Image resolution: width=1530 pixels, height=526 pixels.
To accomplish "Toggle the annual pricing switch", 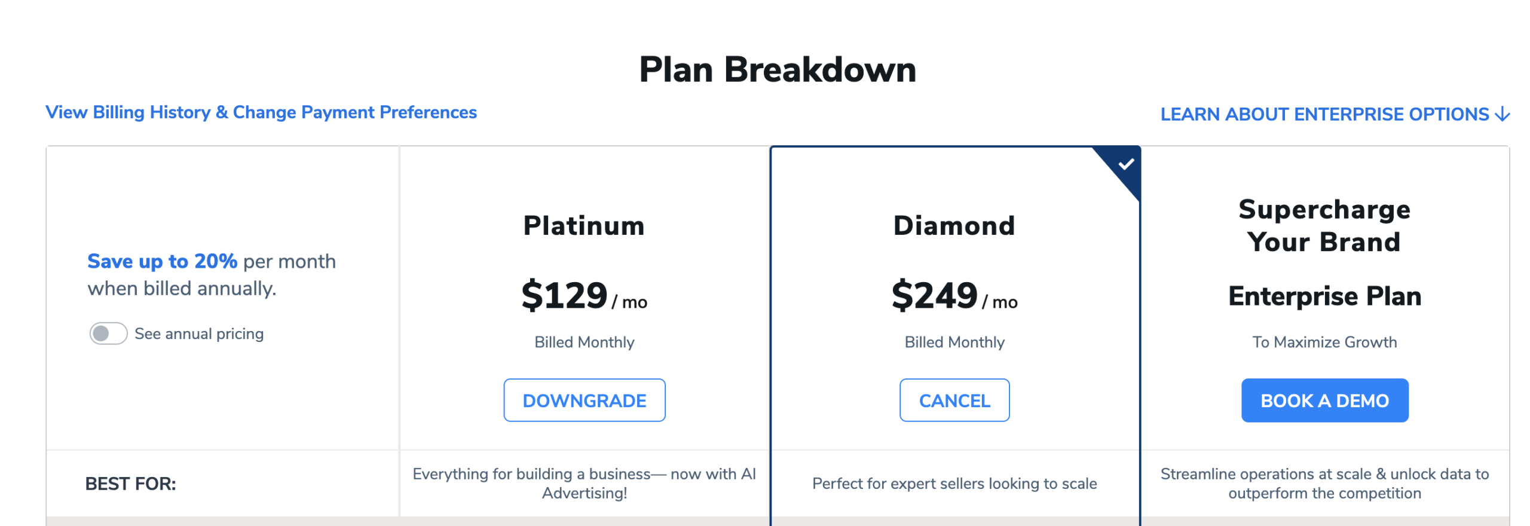I will (x=108, y=334).
